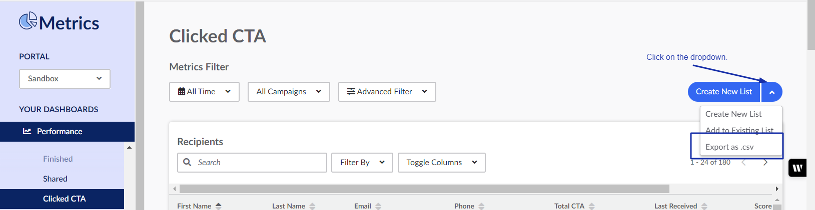Screen dimensions: 815x210
Task: Expand the All Campaigns dropdown
Action: [x=289, y=92]
